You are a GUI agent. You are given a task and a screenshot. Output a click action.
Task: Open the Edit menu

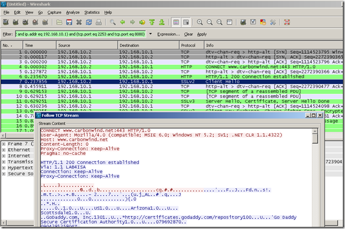coord(17,12)
